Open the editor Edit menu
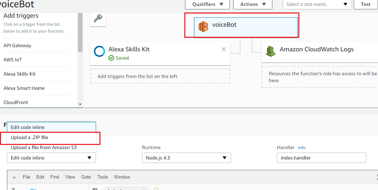Image resolution: width=378 pixels, height=190 pixels. click(40, 177)
